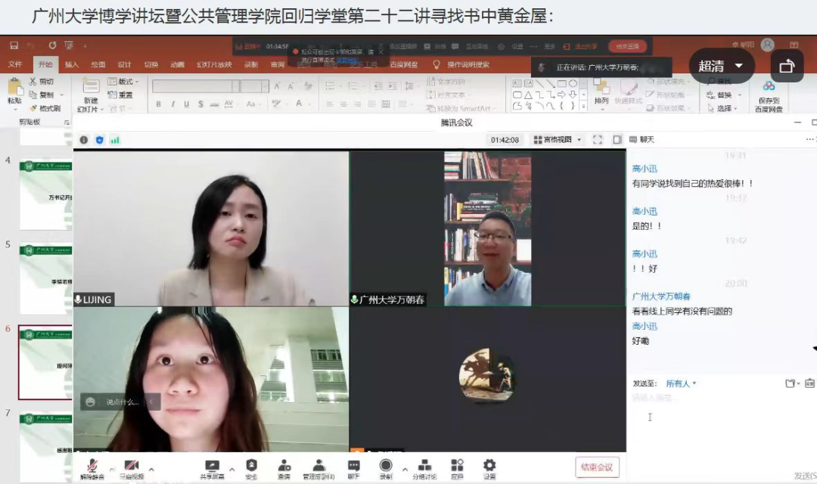This screenshot has height=484, width=817.
Task: Expand audio options arrow next to mute
Action: pos(111,470)
